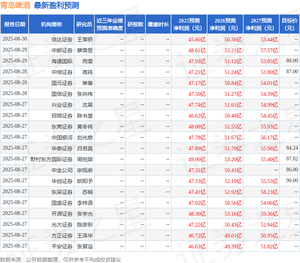This screenshot has height=263, width=300.
Task: Click the 84.24 target price
Action: [x=292, y=148]
